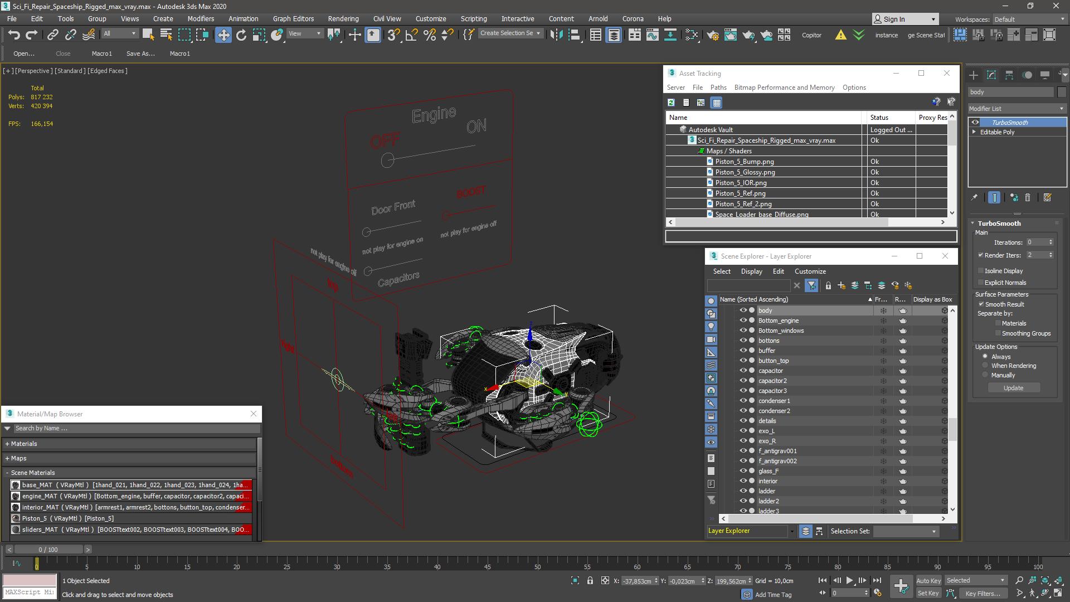The image size is (1070, 602).
Task: Activate the Select and Move tool
Action: click(x=223, y=35)
